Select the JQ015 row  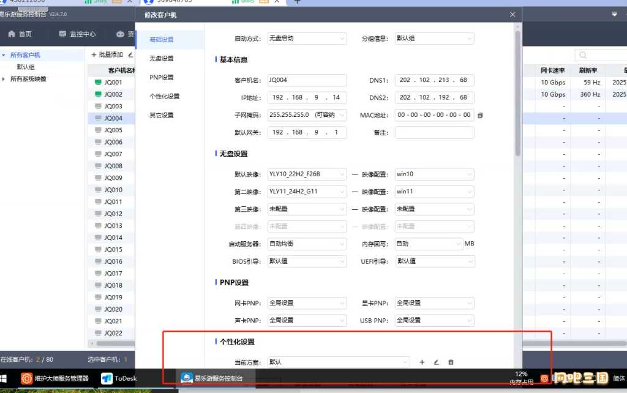111,250
